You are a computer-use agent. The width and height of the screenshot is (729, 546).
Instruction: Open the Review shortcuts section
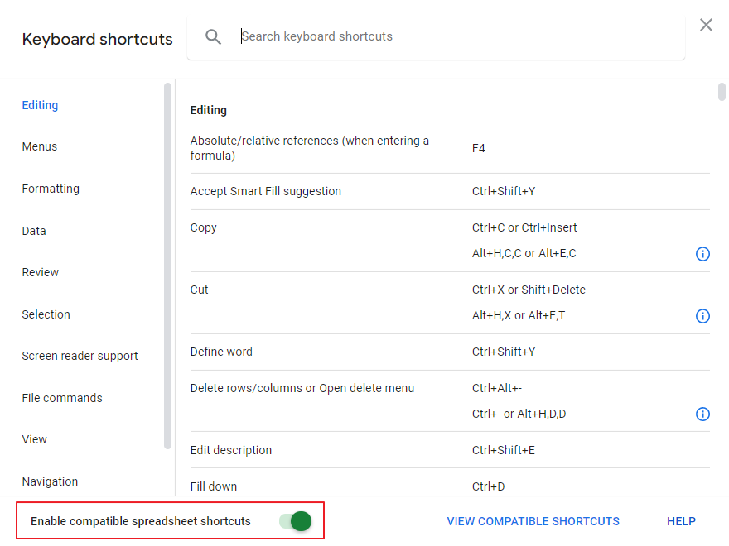coord(42,272)
